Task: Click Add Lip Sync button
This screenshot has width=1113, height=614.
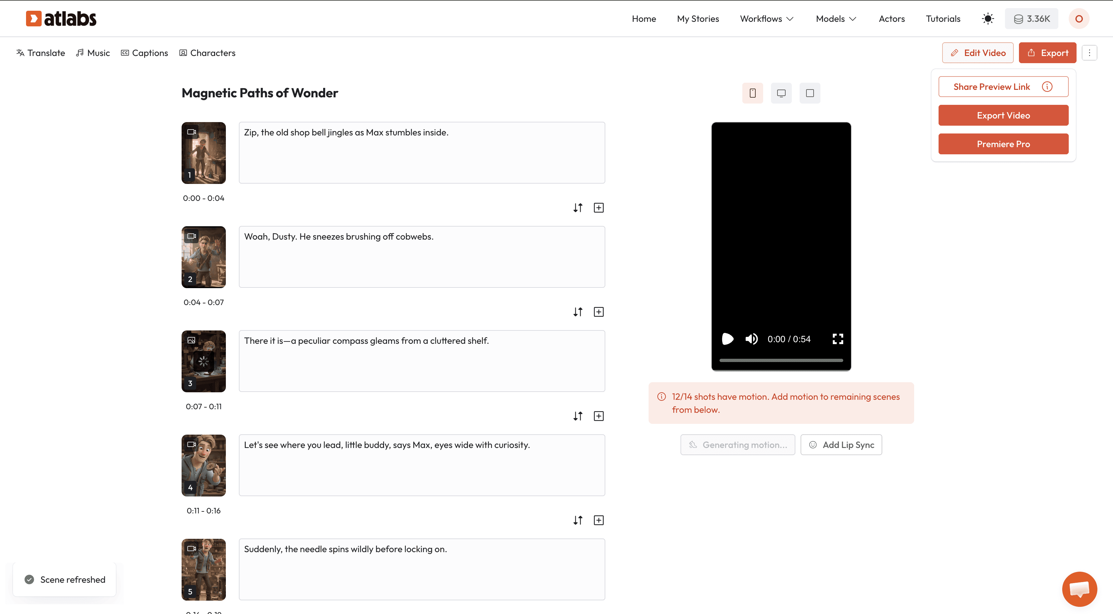Action: [x=841, y=445]
